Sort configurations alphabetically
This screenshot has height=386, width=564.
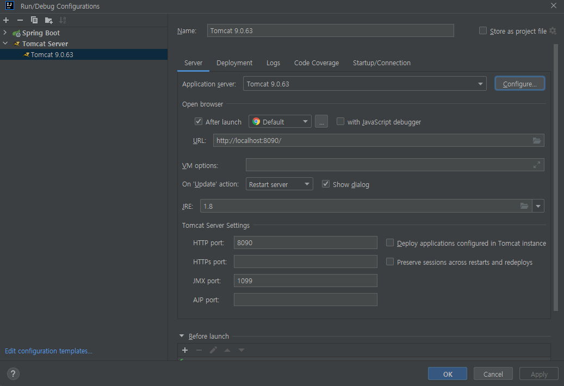pyautogui.click(x=63, y=20)
